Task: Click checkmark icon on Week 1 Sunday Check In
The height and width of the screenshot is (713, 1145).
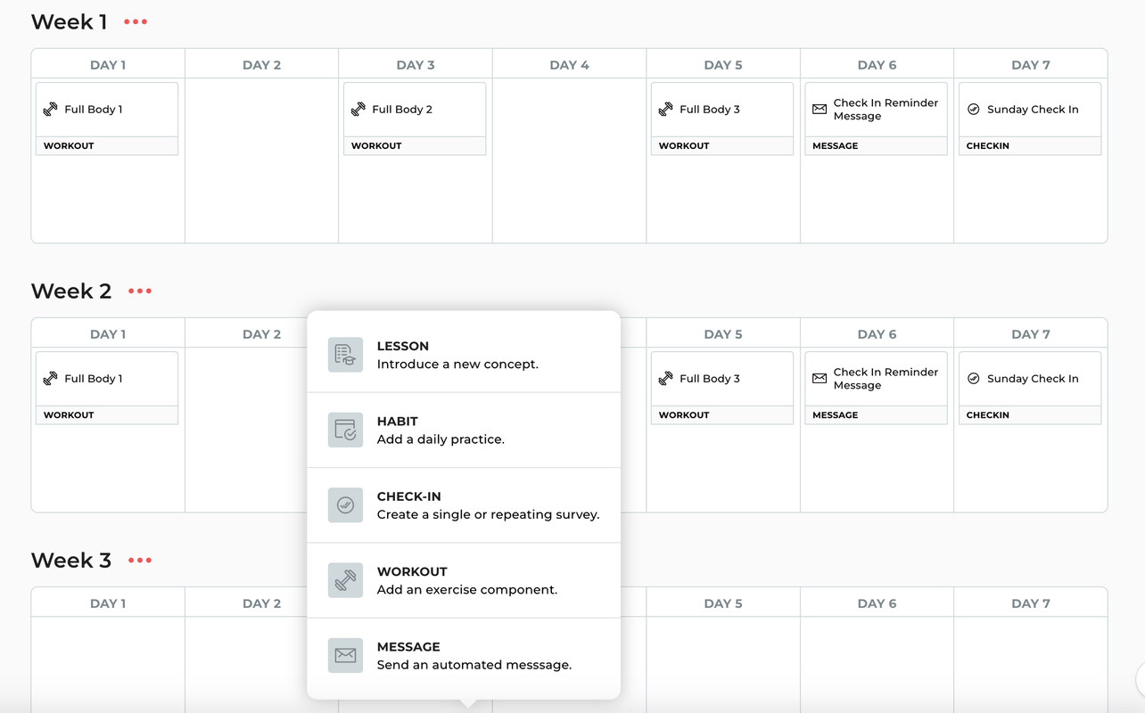Action: tap(974, 110)
